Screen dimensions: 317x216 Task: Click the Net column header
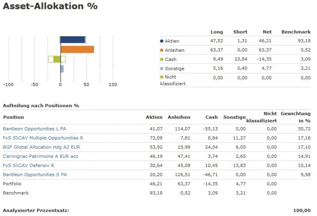tap(267, 32)
